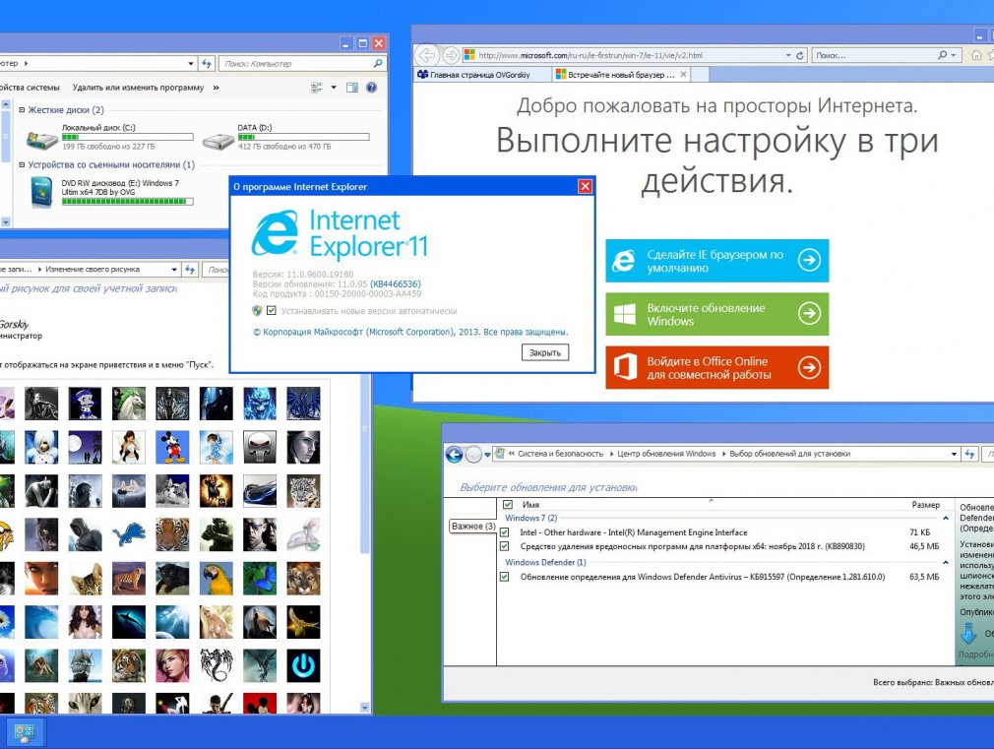Collapse the 'Windows Defender (1)' update group

point(946,563)
